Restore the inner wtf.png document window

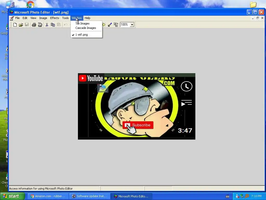coord(257,18)
